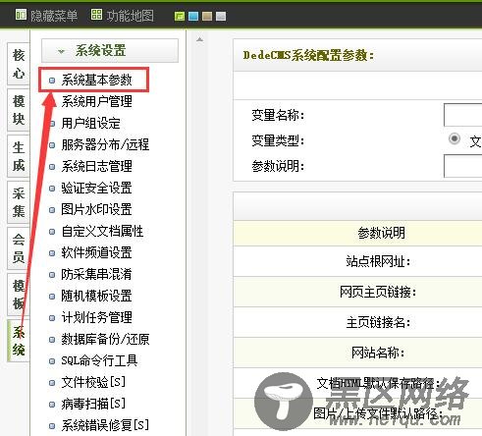
Task: Select the blue theme color swatch
Action: (x=193, y=16)
